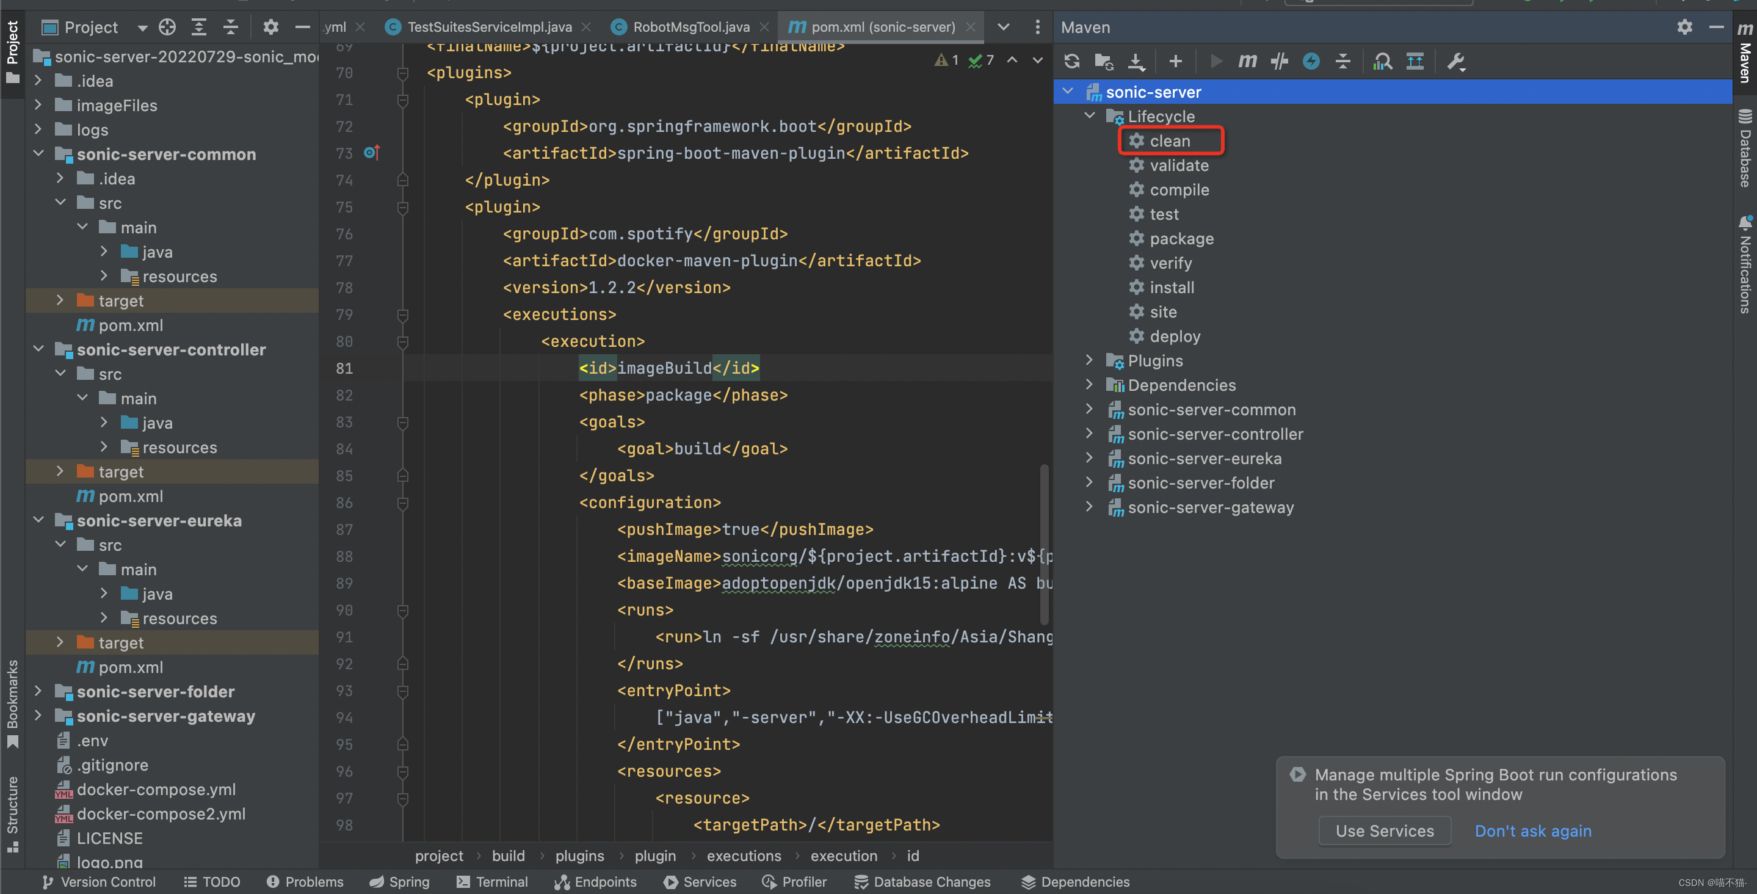Reload all Maven projects
This screenshot has width=1757, height=894.
pos(1071,62)
